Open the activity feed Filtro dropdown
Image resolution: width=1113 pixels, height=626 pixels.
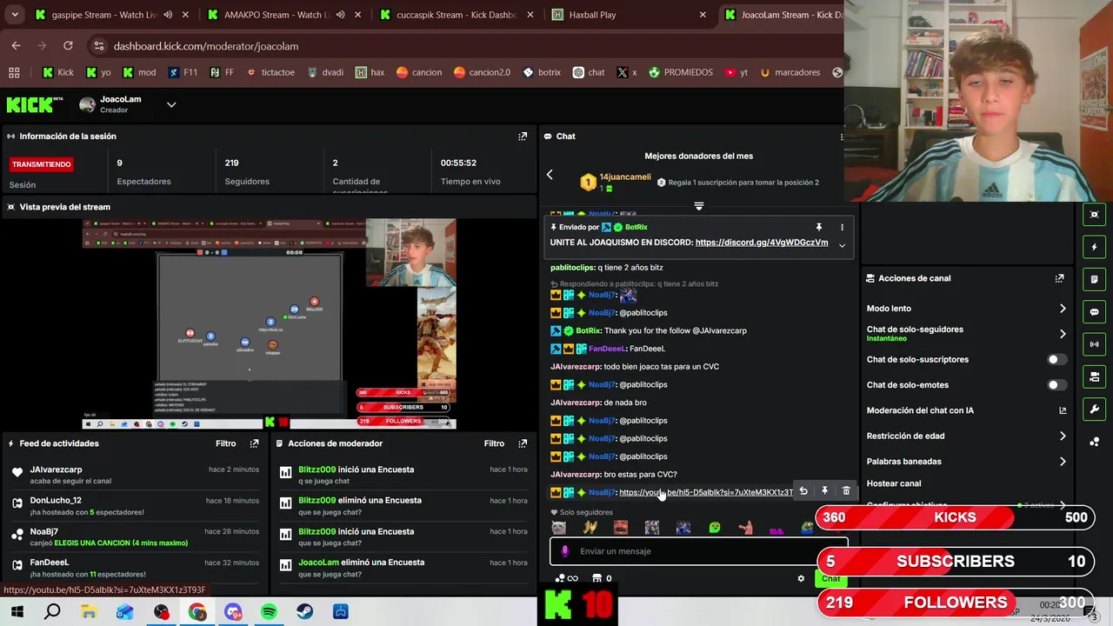pyautogui.click(x=225, y=443)
